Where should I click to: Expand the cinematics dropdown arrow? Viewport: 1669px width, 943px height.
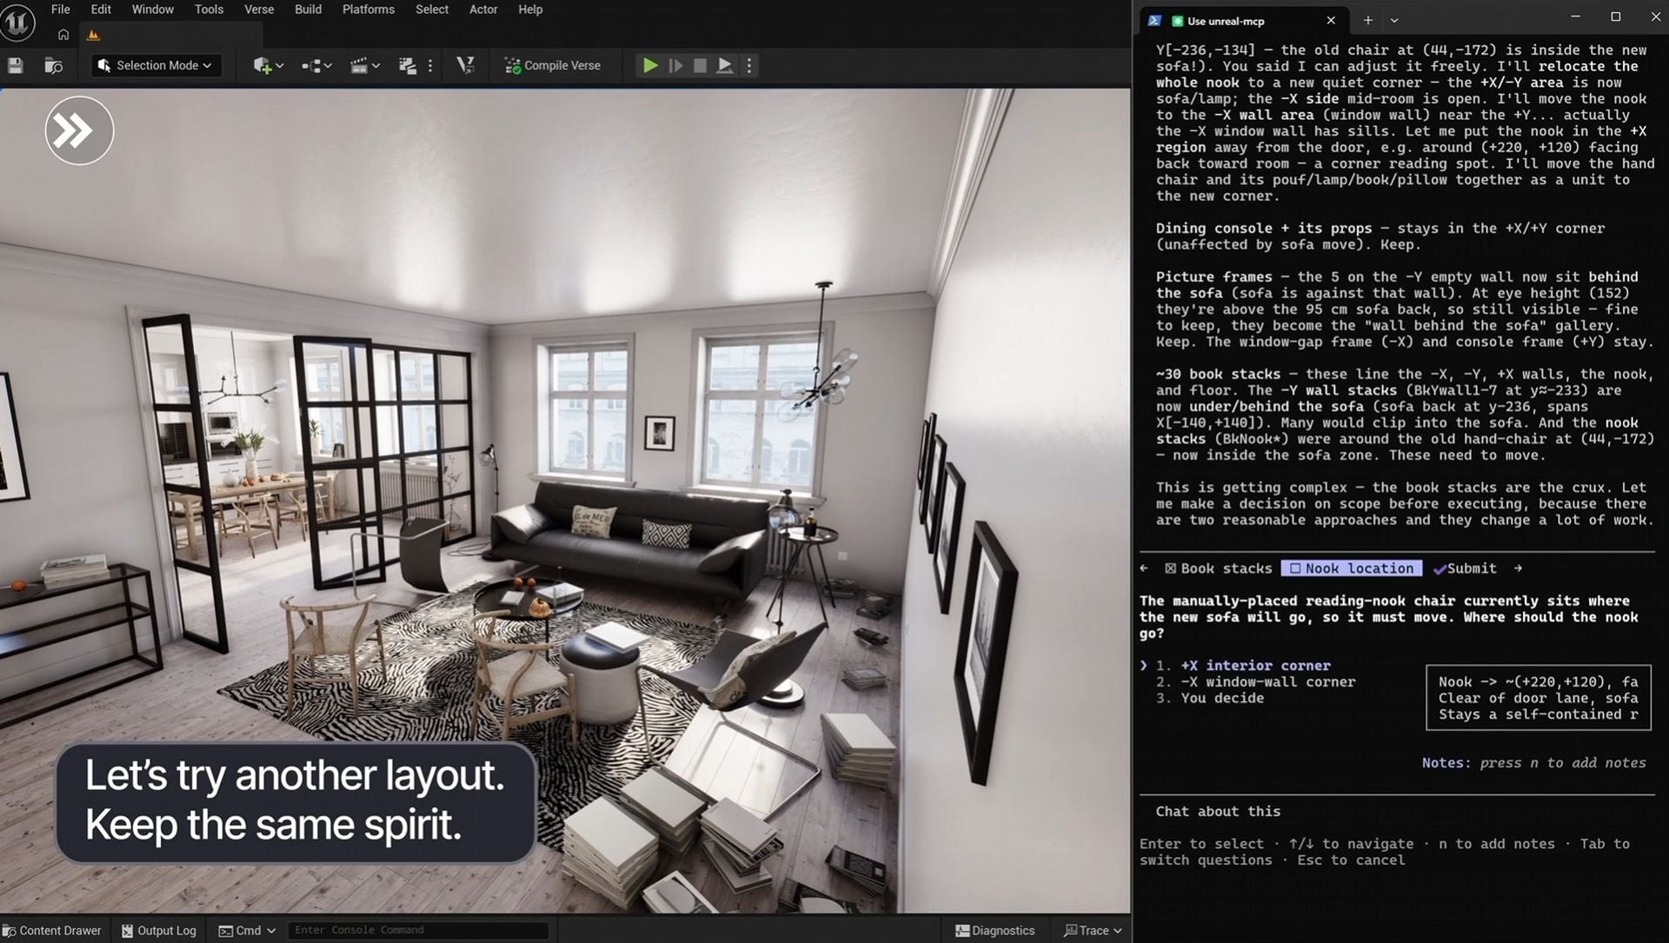pyautogui.click(x=376, y=66)
